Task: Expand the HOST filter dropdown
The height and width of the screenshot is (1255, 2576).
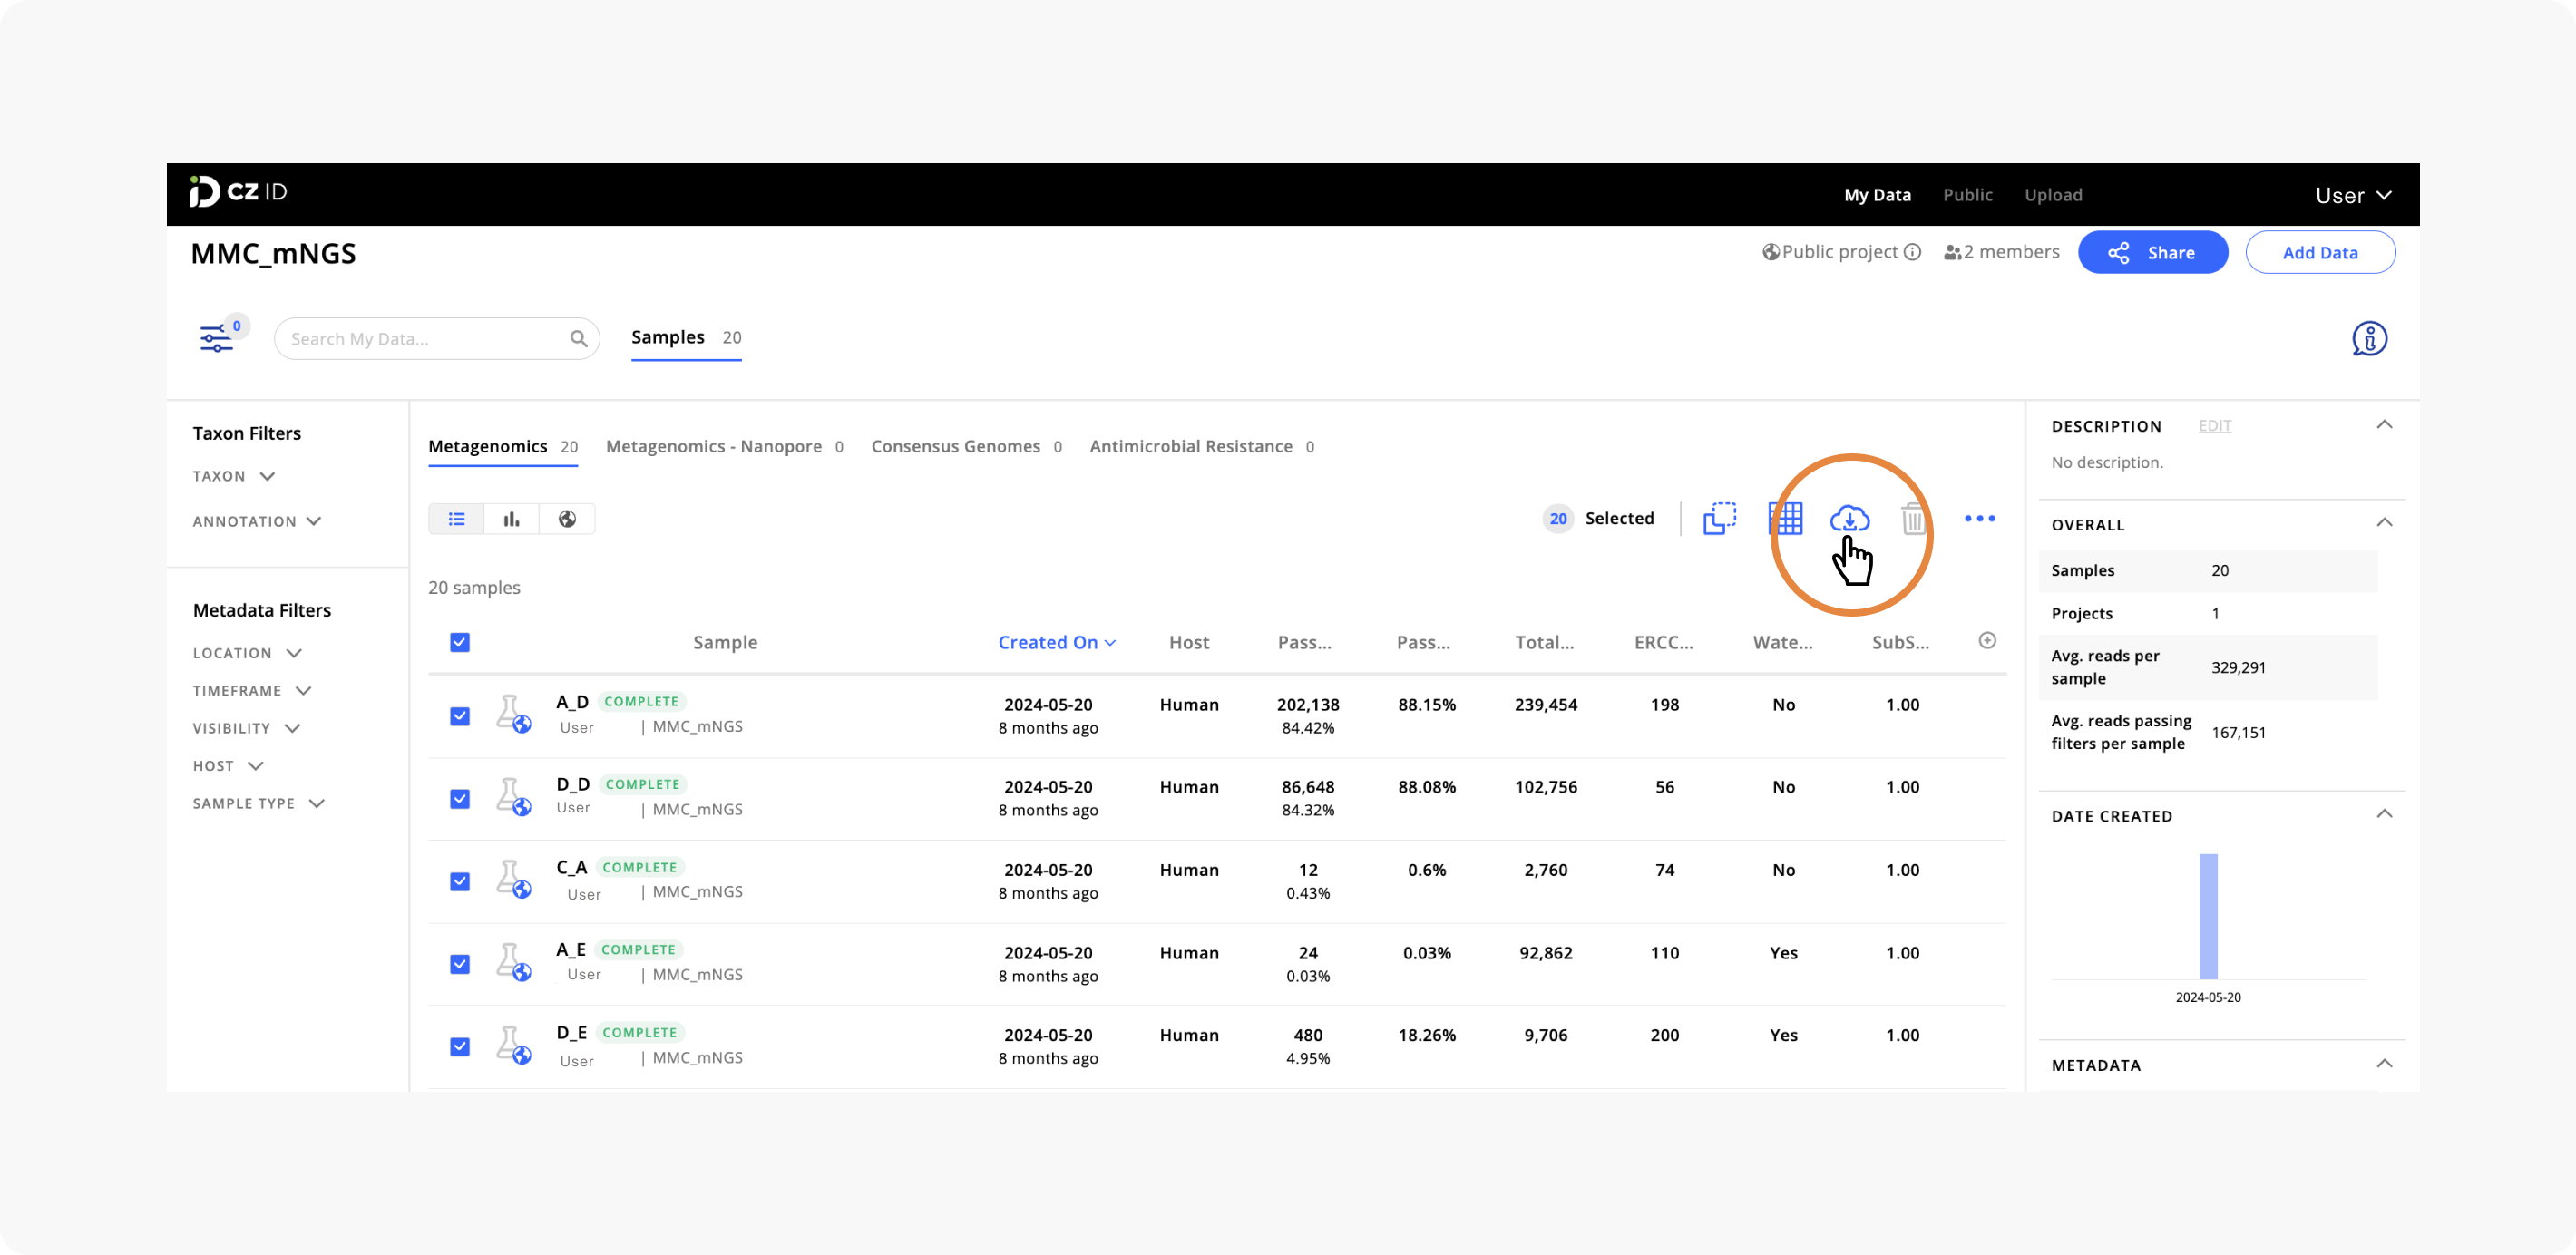Action: (228, 766)
